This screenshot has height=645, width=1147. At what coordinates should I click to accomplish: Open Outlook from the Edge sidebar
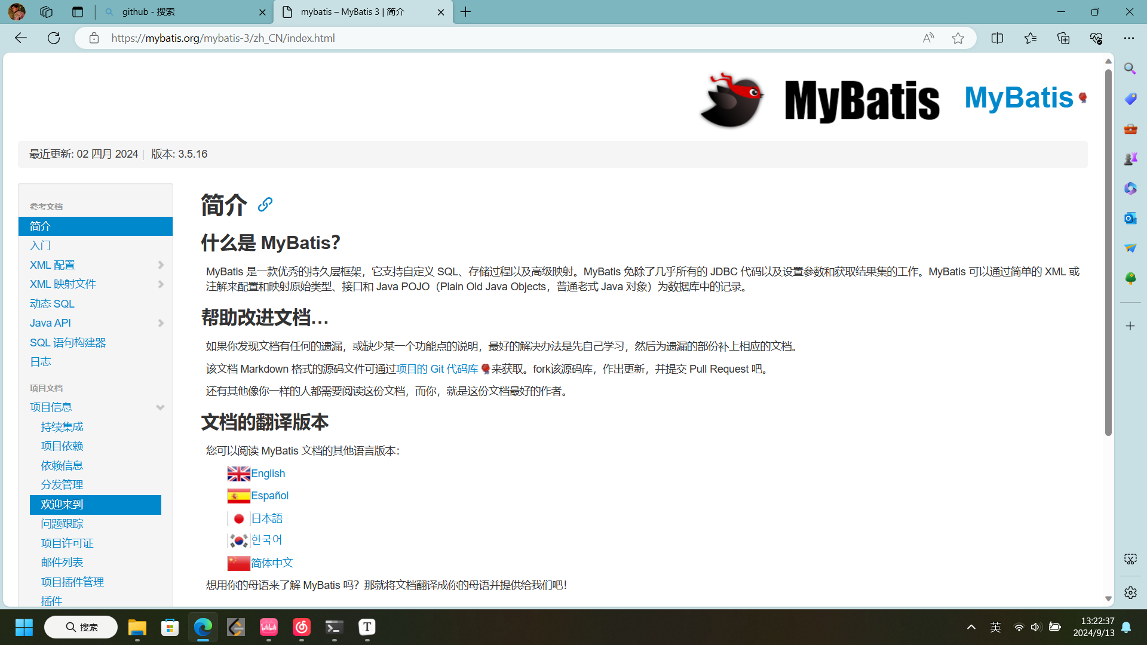[x=1130, y=218]
